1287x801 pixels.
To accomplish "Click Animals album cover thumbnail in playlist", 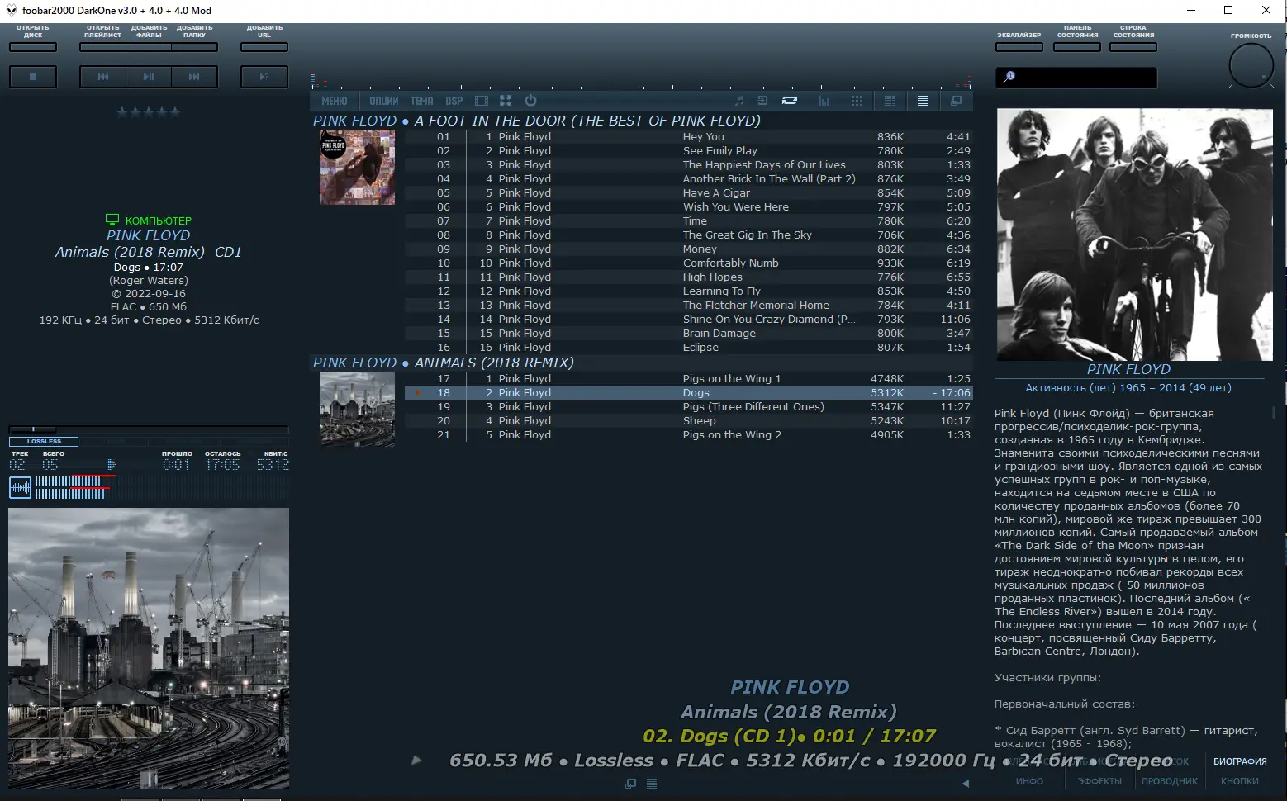I will (357, 410).
